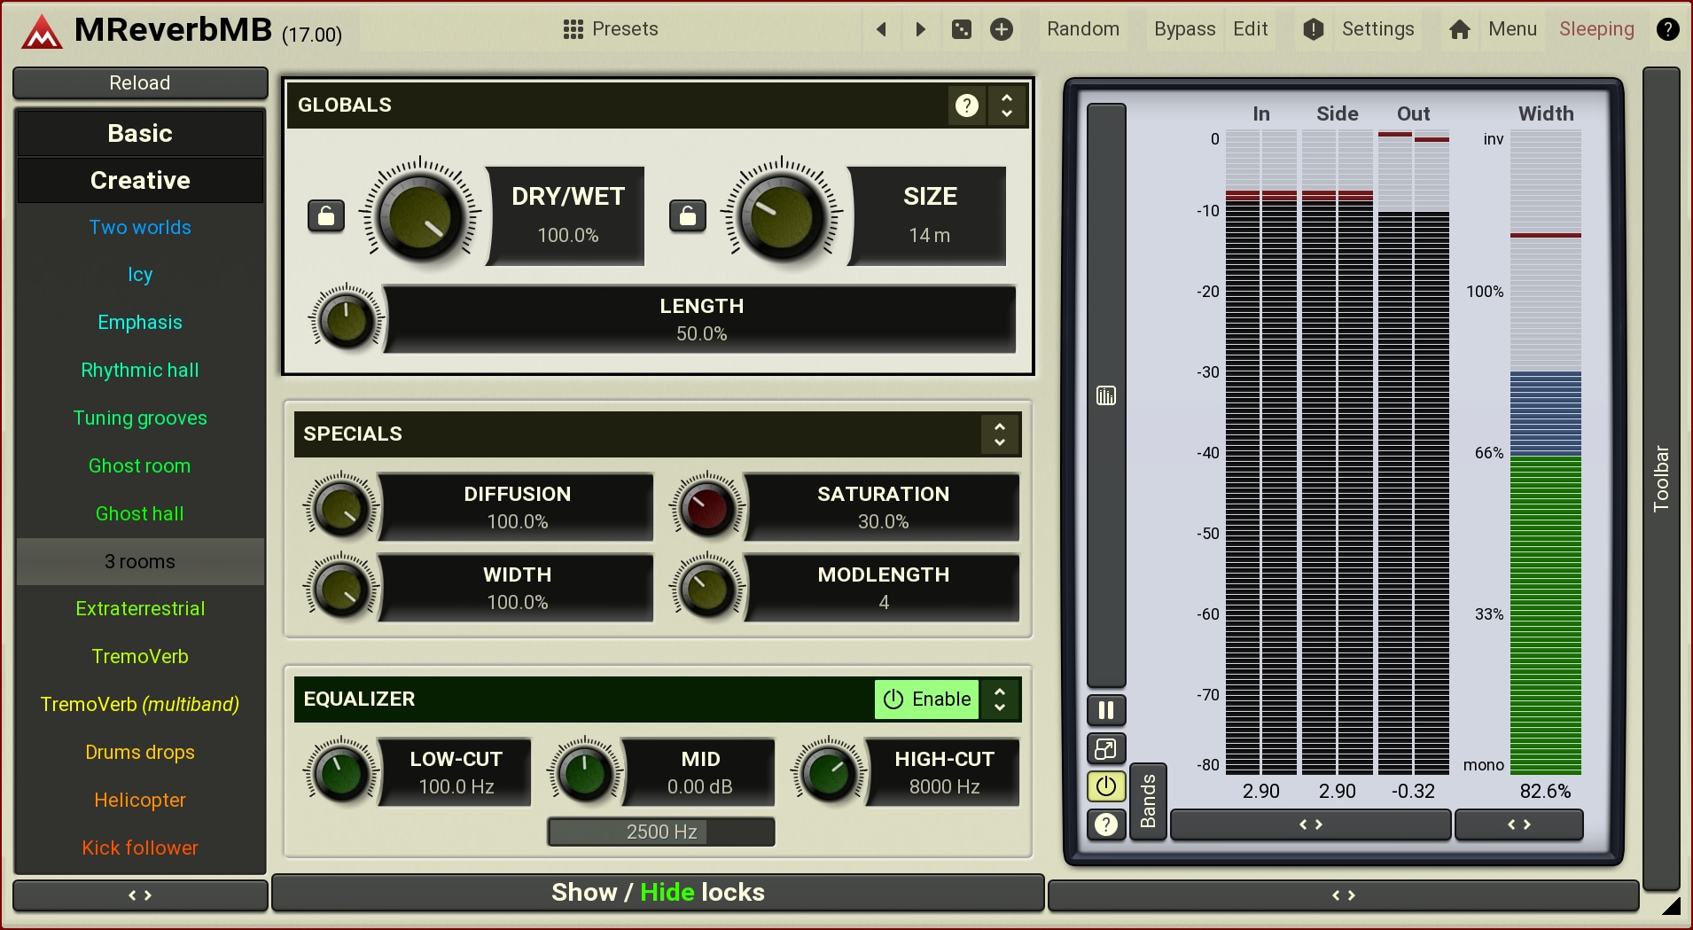The height and width of the screenshot is (930, 1693).
Task: Toggle the Dry/Wet lock icon
Action: [x=326, y=215]
